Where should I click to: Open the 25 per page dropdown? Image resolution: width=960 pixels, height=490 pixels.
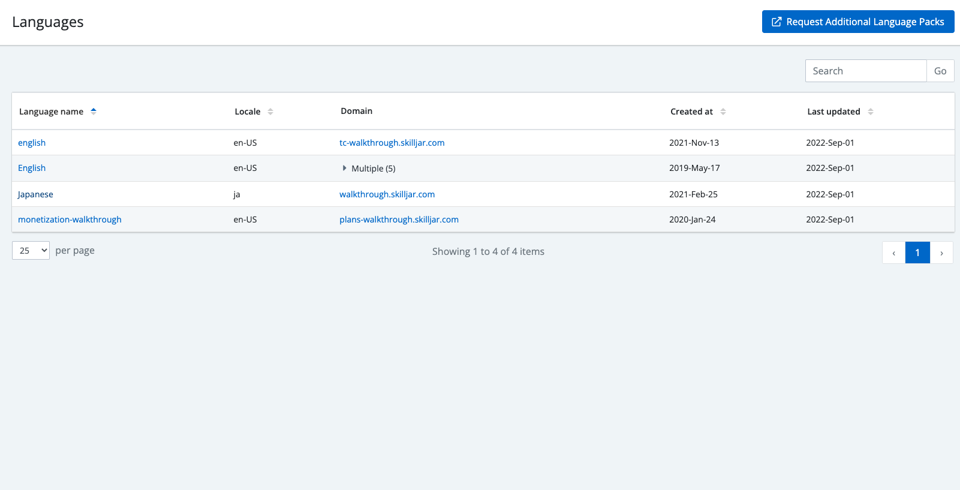coord(31,251)
